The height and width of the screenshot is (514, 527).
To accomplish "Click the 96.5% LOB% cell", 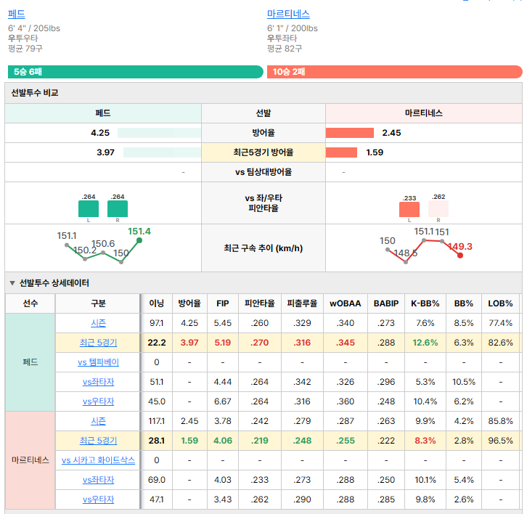I will tap(500, 441).
